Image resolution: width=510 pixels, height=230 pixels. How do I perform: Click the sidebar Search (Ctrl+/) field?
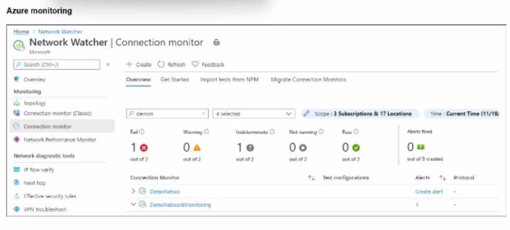point(57,65)
